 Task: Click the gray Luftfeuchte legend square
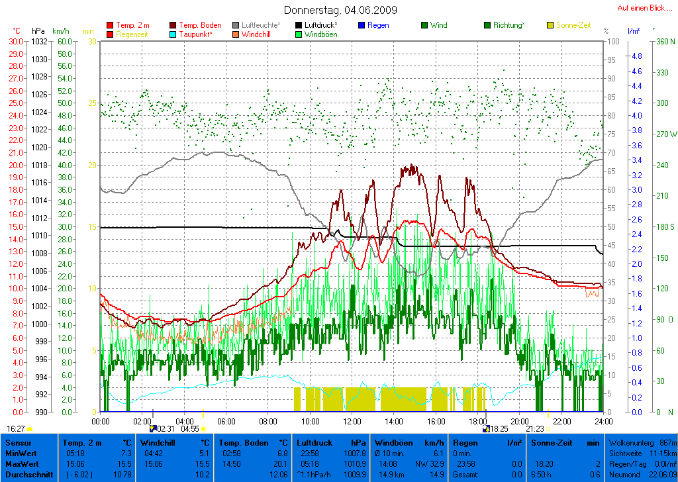[x=236, y=25]
